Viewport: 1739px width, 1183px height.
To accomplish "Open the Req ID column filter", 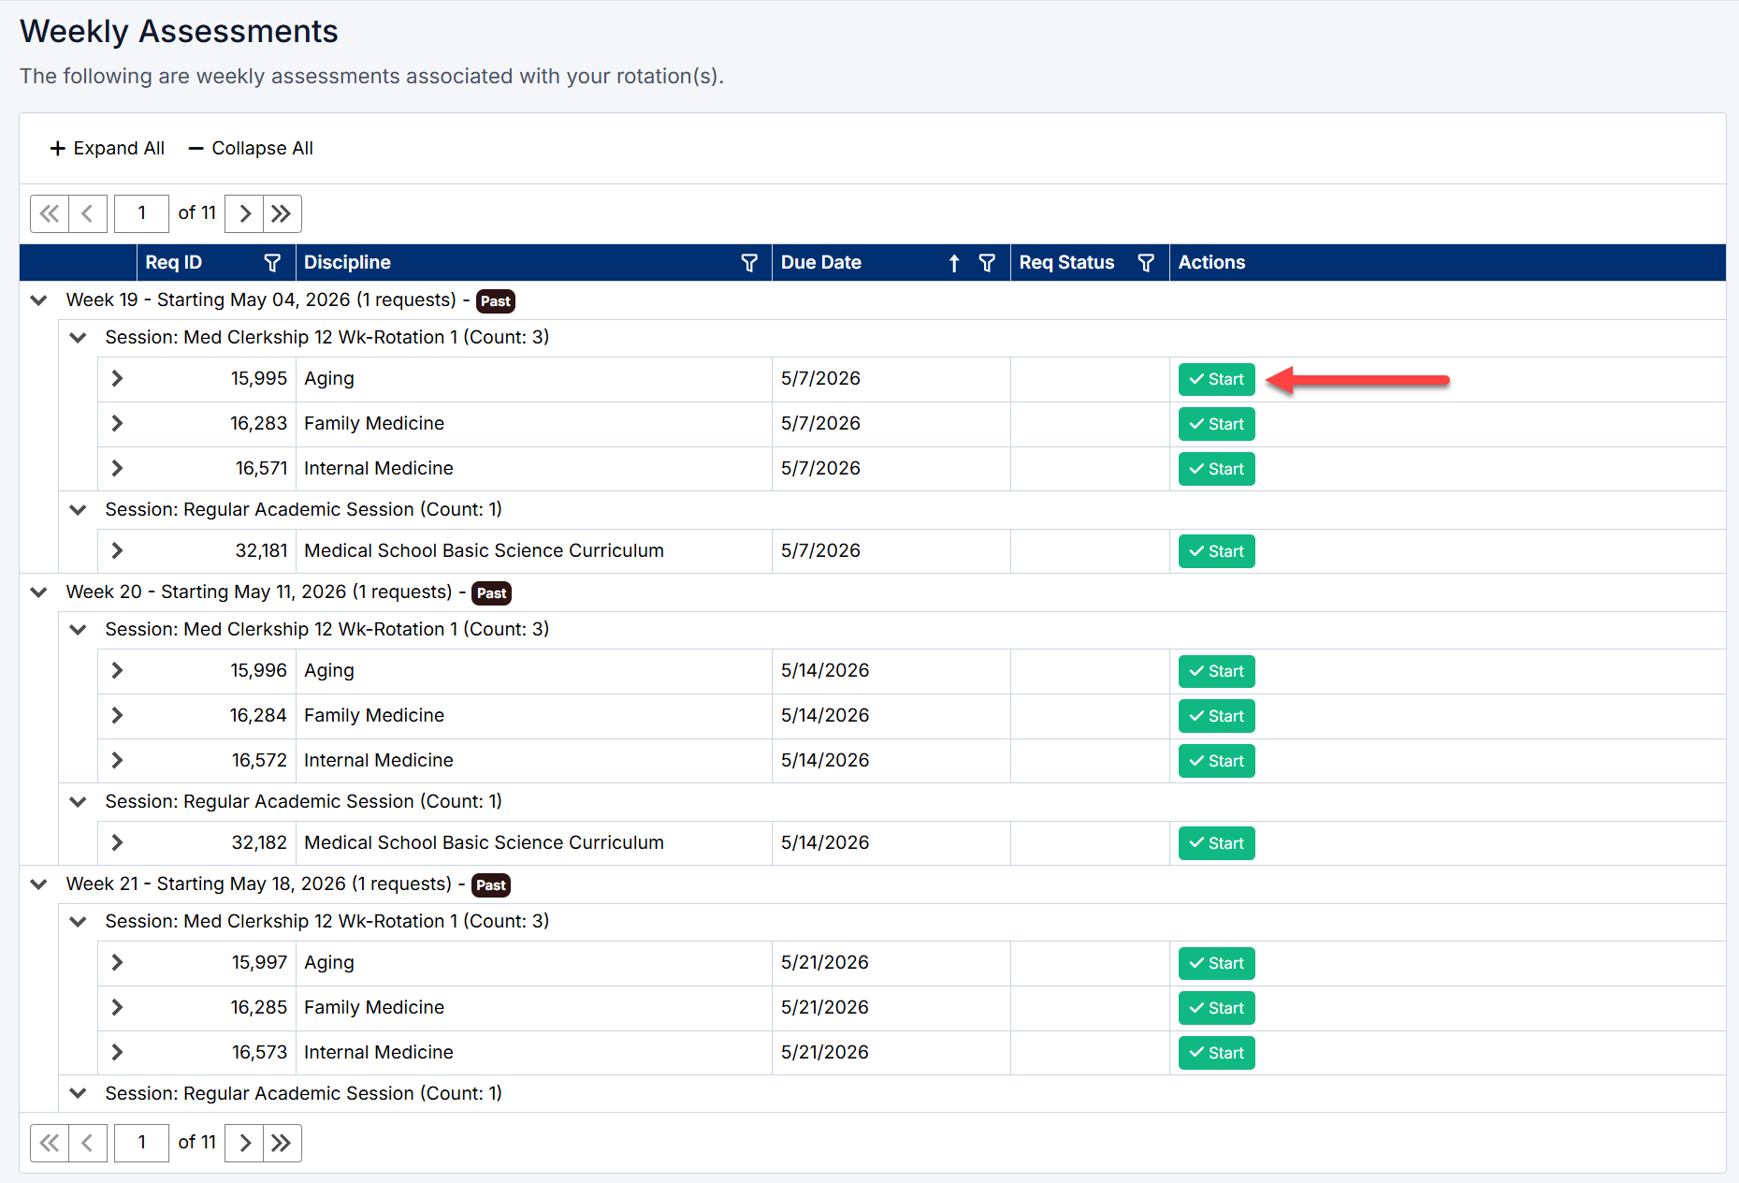I will (272, 263).
